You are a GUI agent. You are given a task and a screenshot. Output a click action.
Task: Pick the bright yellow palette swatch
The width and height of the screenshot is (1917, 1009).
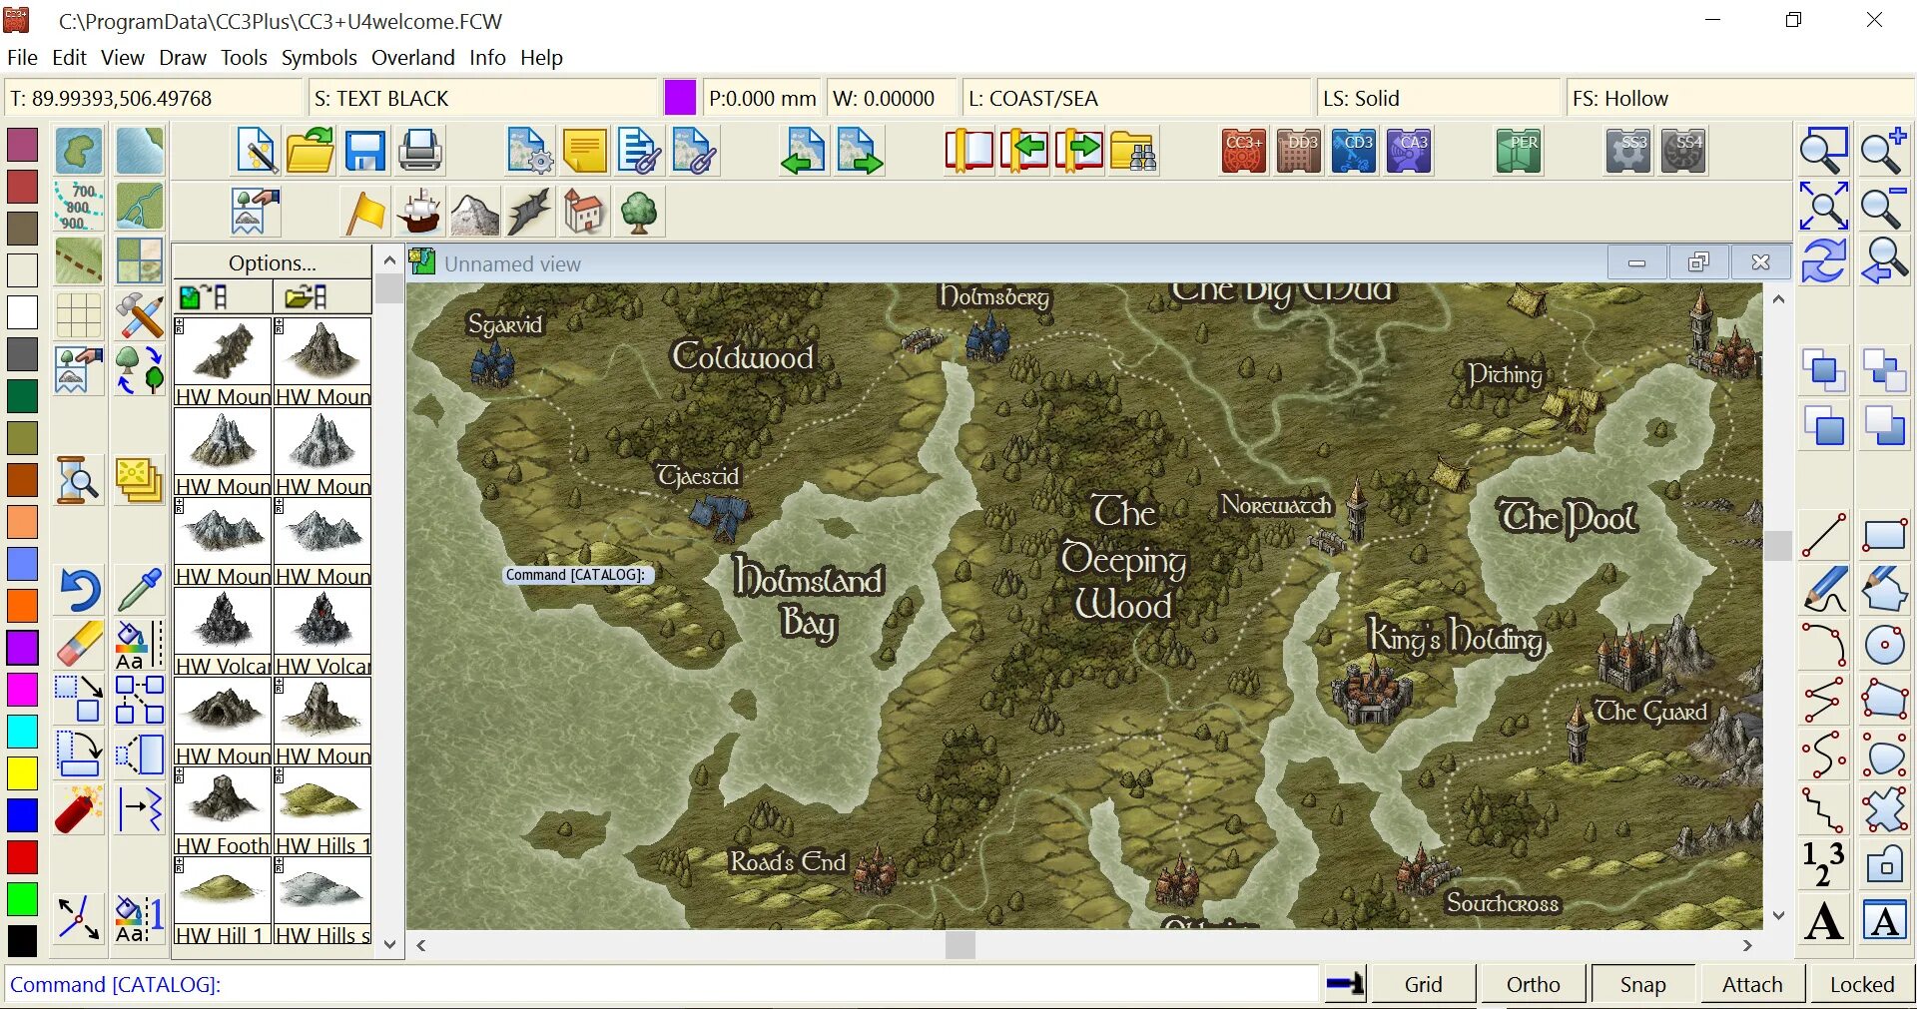pyautogui.click(x=22, y=772)
